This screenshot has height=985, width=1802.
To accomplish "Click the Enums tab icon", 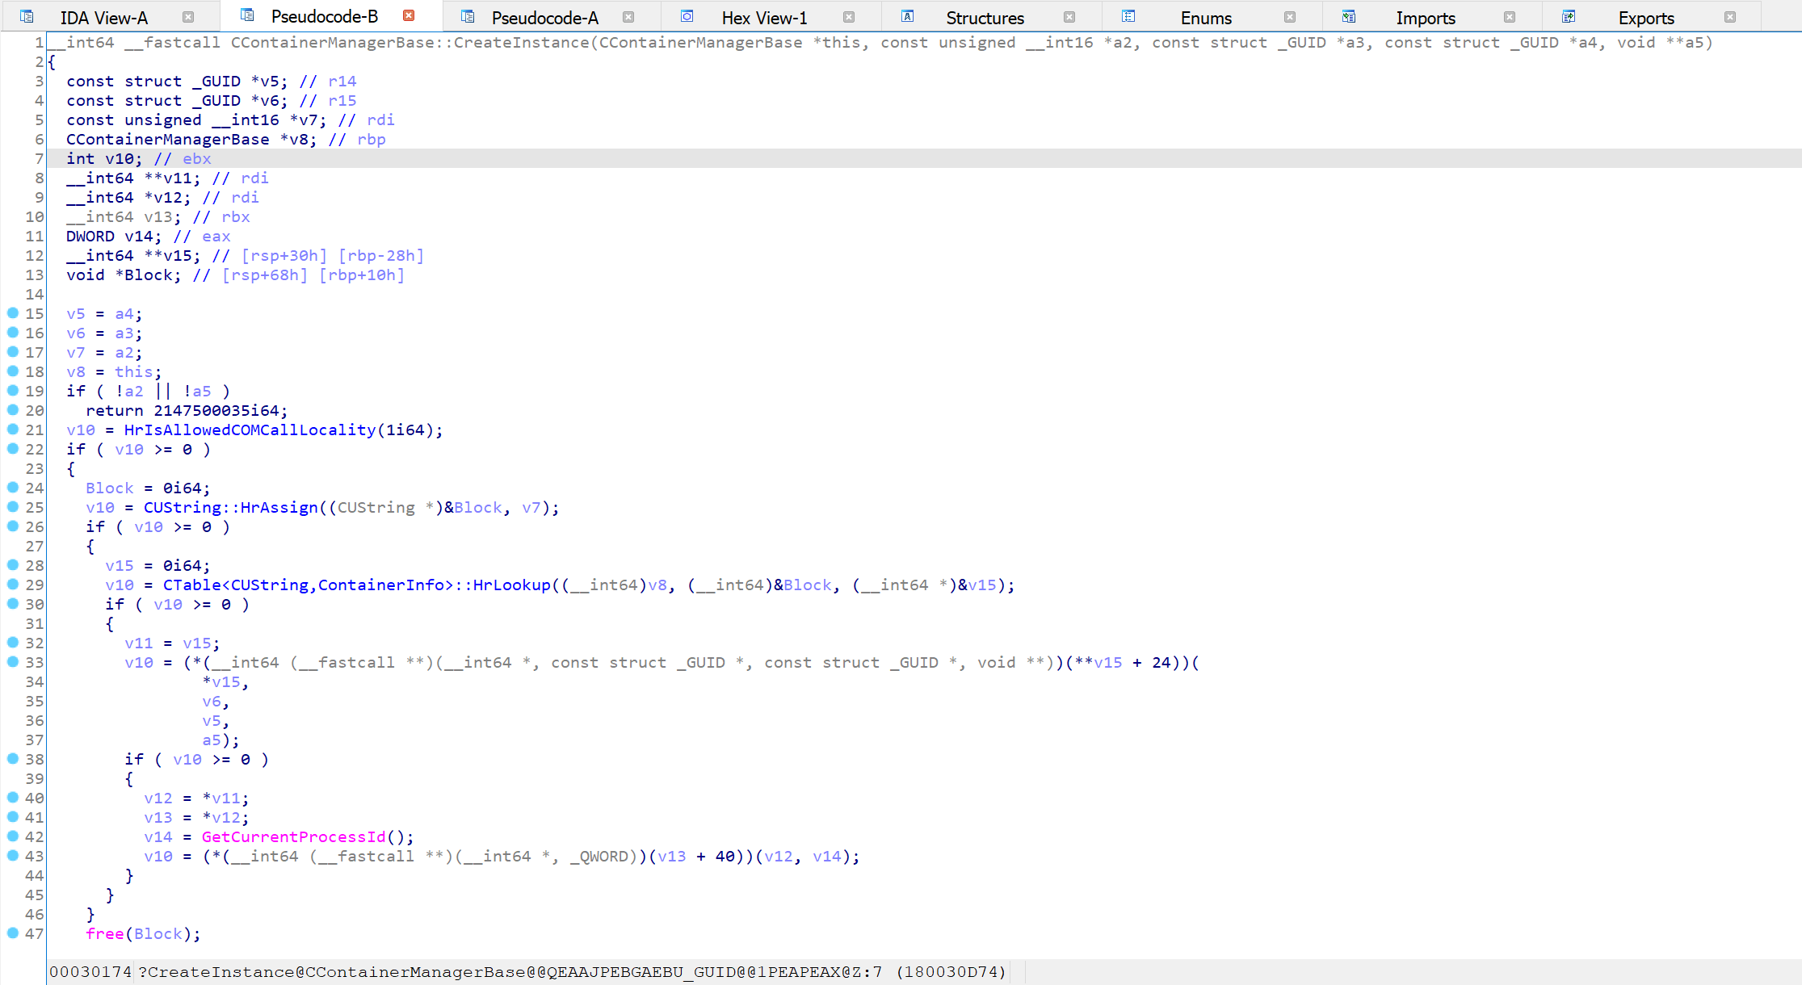I will [x=1128, y=17].
